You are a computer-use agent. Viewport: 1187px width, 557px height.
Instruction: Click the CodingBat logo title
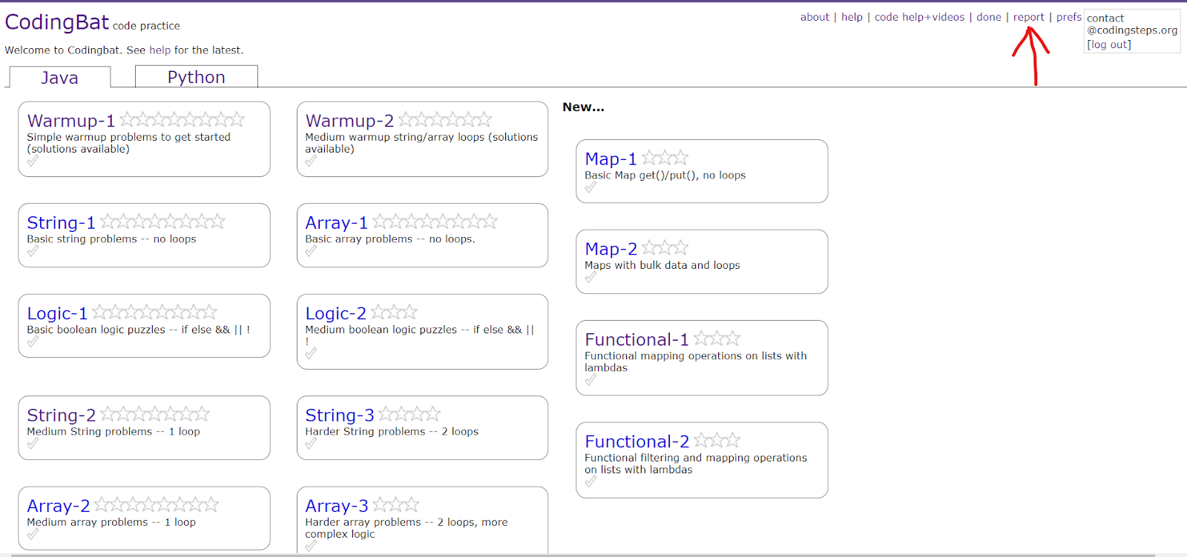coord(57,22)
